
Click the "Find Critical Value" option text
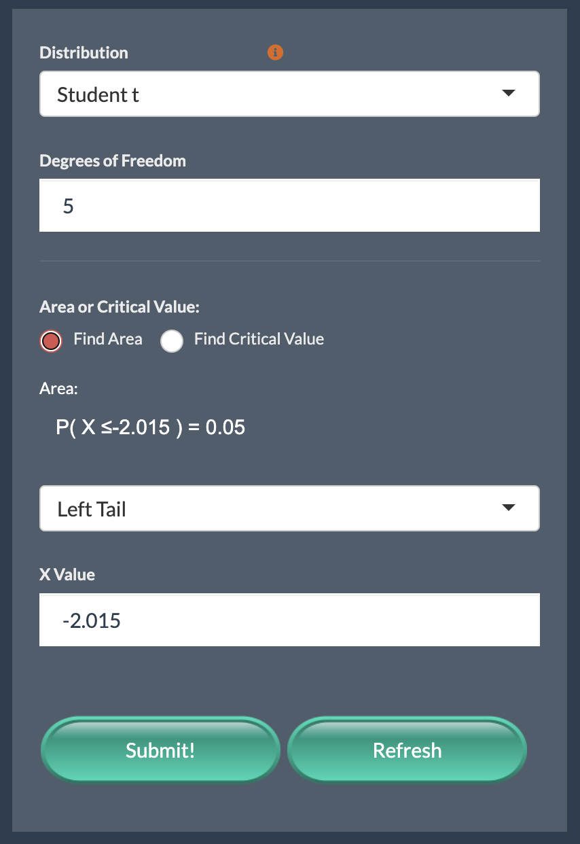(259, 339)
